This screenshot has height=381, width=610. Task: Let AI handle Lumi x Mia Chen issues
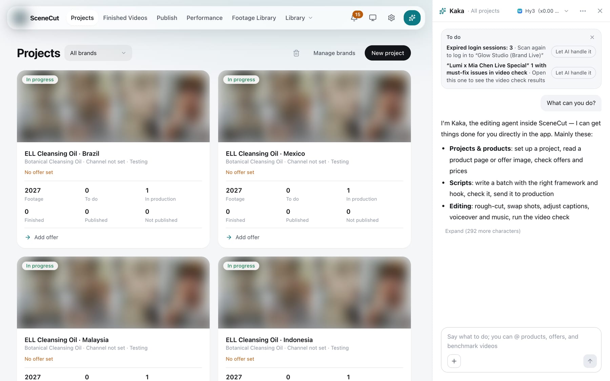point(573,72)
